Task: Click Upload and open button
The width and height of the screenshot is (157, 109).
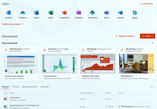Action: 125,36
